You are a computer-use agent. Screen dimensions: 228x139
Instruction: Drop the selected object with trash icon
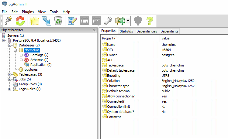(x=58, y=21)
